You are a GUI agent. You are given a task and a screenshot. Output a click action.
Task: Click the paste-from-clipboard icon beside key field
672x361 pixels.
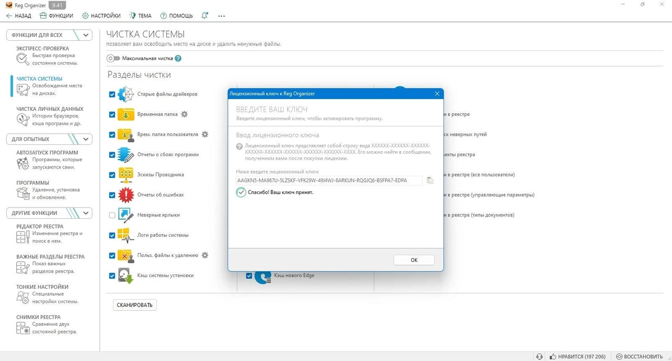click(x=430, y=180)
